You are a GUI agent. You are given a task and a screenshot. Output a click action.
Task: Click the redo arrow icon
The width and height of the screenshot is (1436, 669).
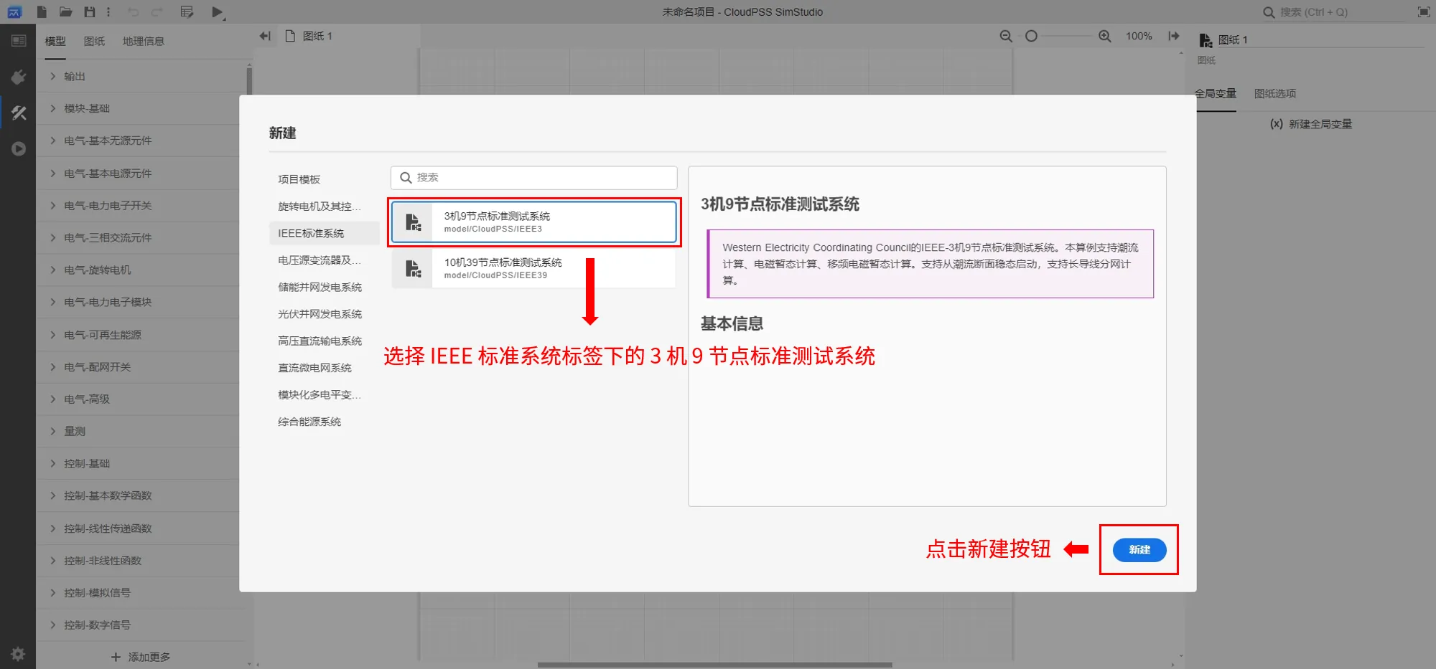[x=157, y=11]
